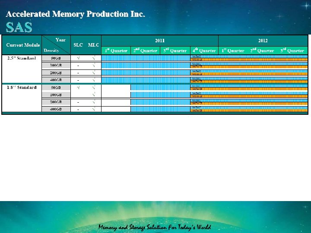The width and height of the screenshot is (311, 233).
Task: Select the 200GB cell in the 2.5" Standard group
Action: click(56, 73)
